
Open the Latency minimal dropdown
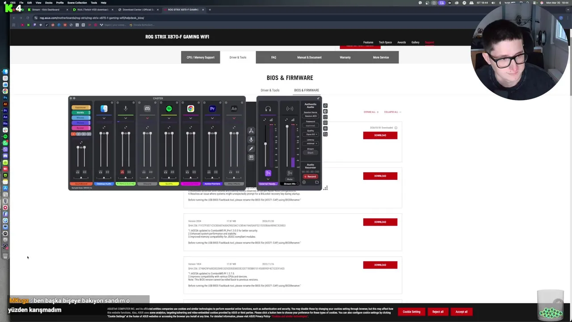coord(310,143)
